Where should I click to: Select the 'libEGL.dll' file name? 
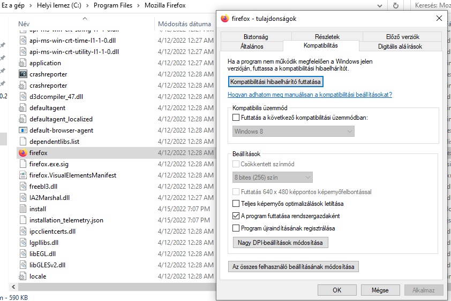(42, 254)
